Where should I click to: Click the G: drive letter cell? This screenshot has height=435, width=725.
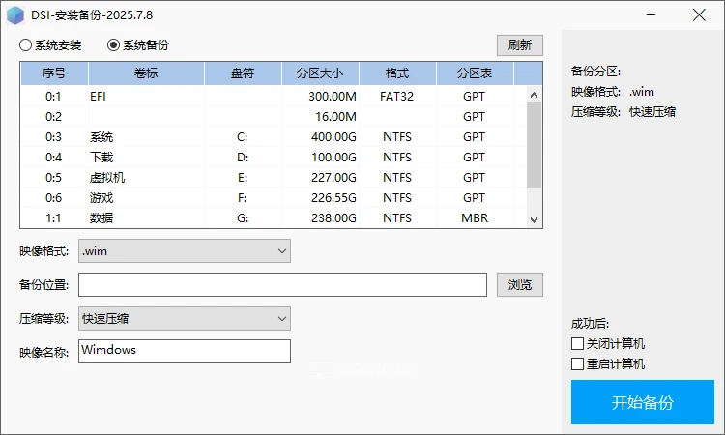click(x=243, y=217)
